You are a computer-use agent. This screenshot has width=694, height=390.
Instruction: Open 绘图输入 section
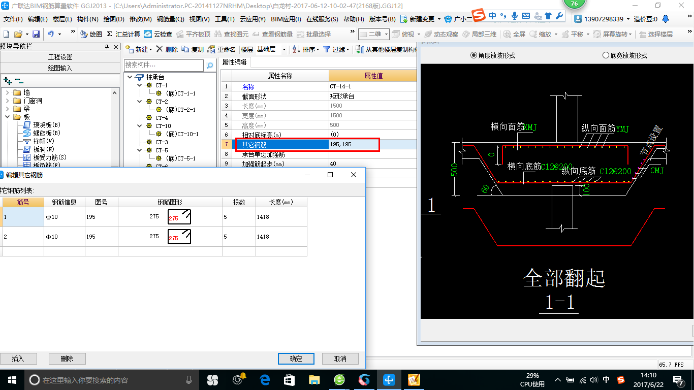(x=60, y=68)
